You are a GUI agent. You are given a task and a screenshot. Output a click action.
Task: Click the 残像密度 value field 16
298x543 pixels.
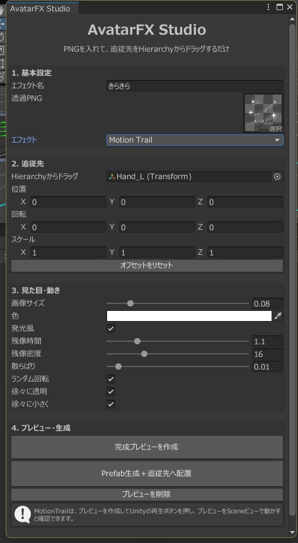coord(268,354)
